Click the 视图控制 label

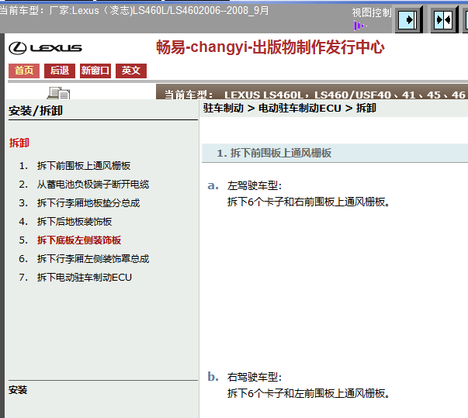(371, 12)
